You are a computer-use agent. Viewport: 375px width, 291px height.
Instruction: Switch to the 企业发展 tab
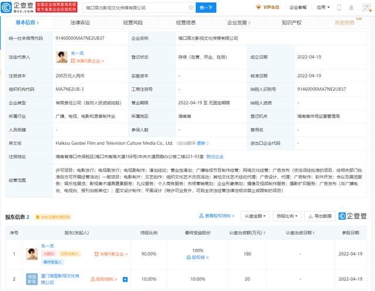click(238, 23)
